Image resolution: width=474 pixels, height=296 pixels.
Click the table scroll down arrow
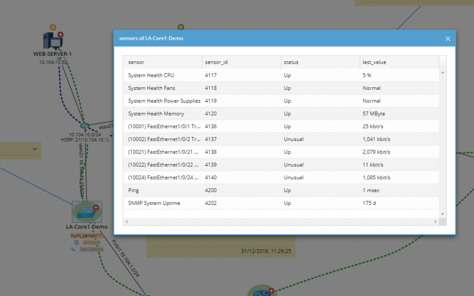442,214
